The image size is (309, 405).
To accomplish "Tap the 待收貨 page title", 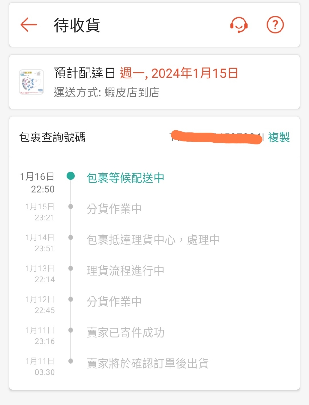I will coord(77,25).
